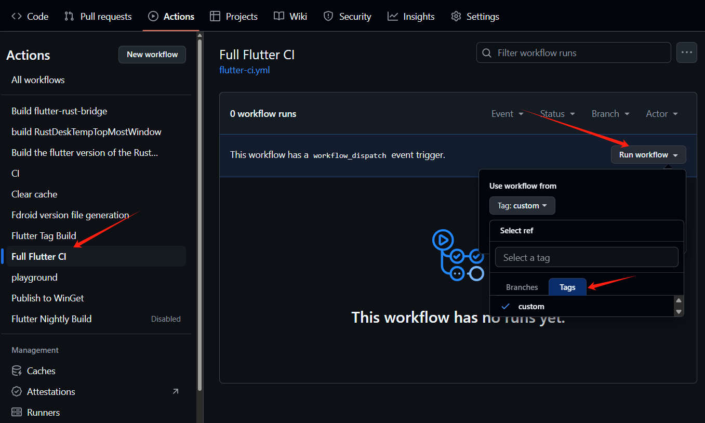Choose the custom tag entry

582,306
